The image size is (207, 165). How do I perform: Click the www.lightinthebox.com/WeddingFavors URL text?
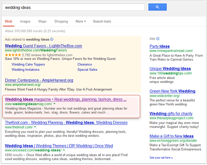(x=36, y=50)
